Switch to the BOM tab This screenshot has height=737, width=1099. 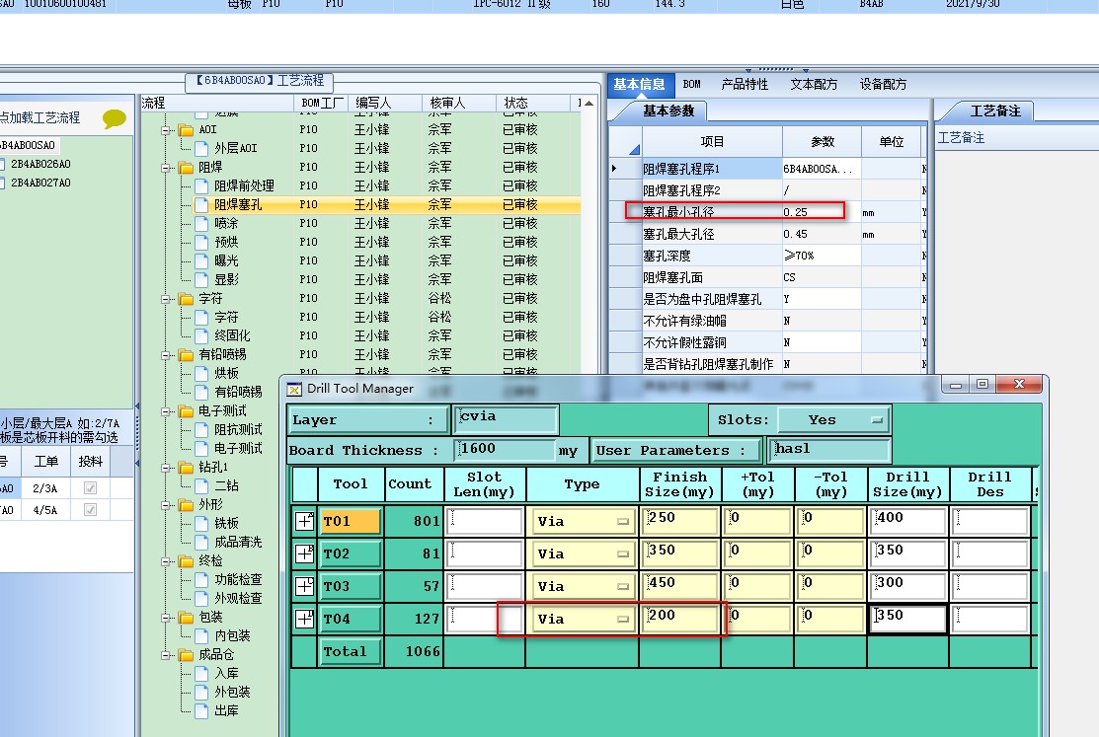click(692, 84)
